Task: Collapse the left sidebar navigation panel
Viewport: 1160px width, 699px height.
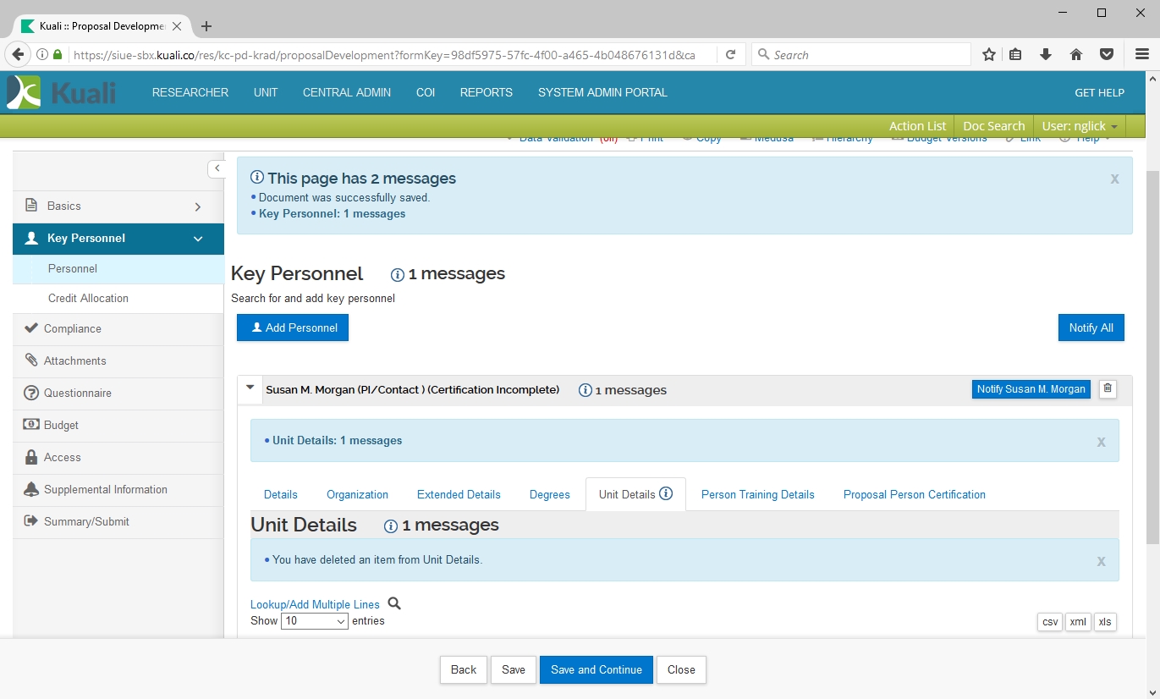Action: (217, 169)
